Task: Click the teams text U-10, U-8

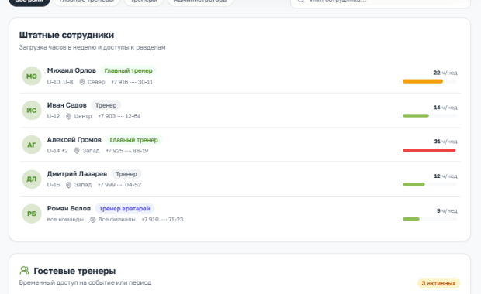Action: (x=61, y=82)
